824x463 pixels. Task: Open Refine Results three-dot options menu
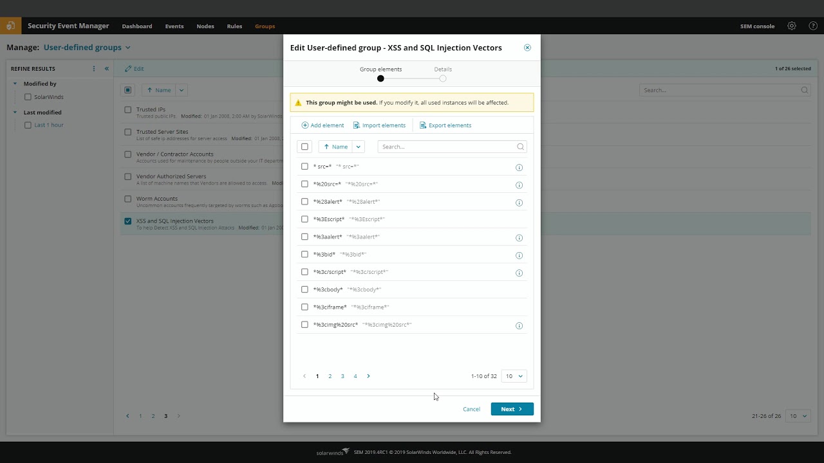pos(94,69)
